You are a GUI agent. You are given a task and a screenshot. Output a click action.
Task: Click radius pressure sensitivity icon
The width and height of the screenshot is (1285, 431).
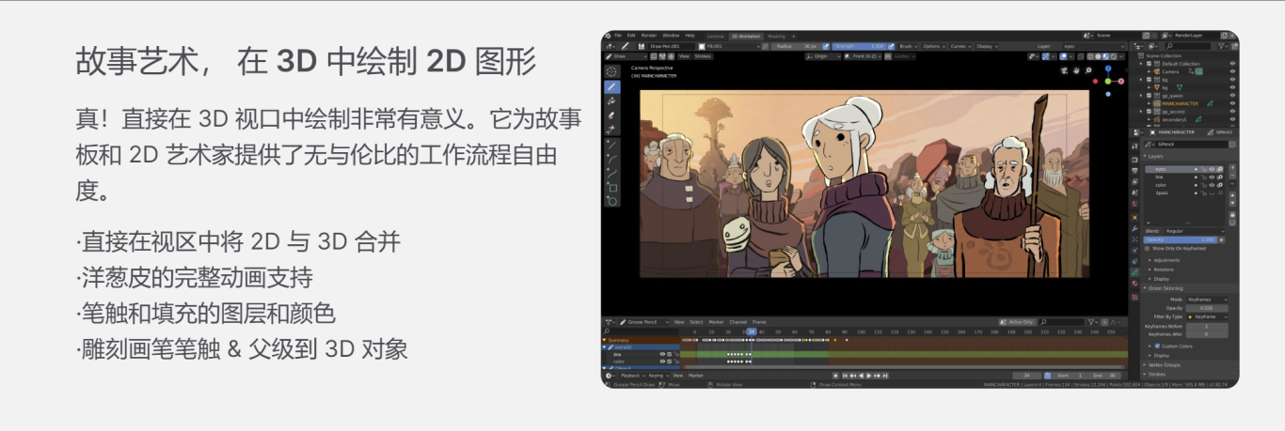(826, 46)
